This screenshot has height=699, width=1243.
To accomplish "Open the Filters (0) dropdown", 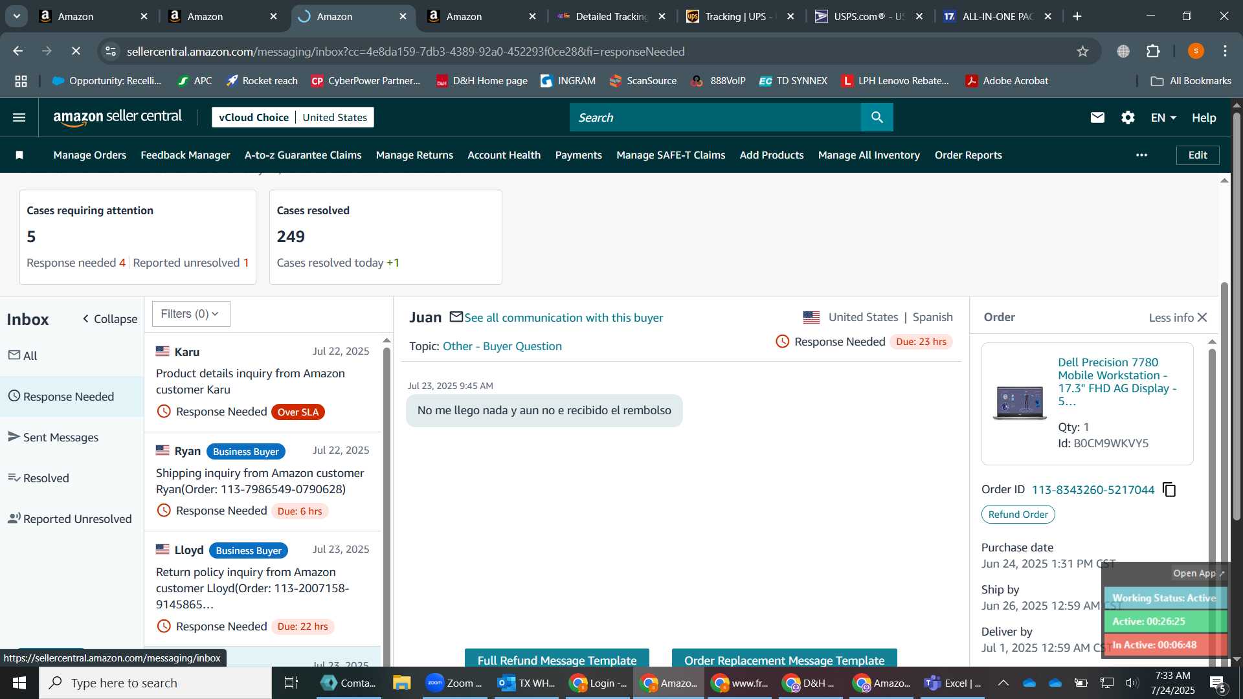I will pos(191,314).
